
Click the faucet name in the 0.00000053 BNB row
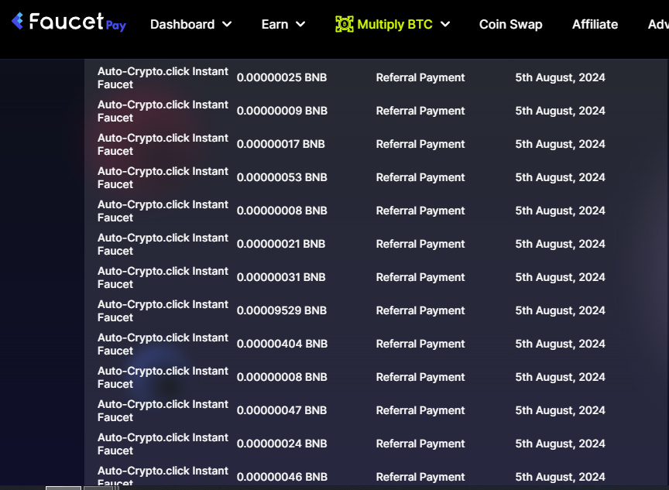point(163,177)
